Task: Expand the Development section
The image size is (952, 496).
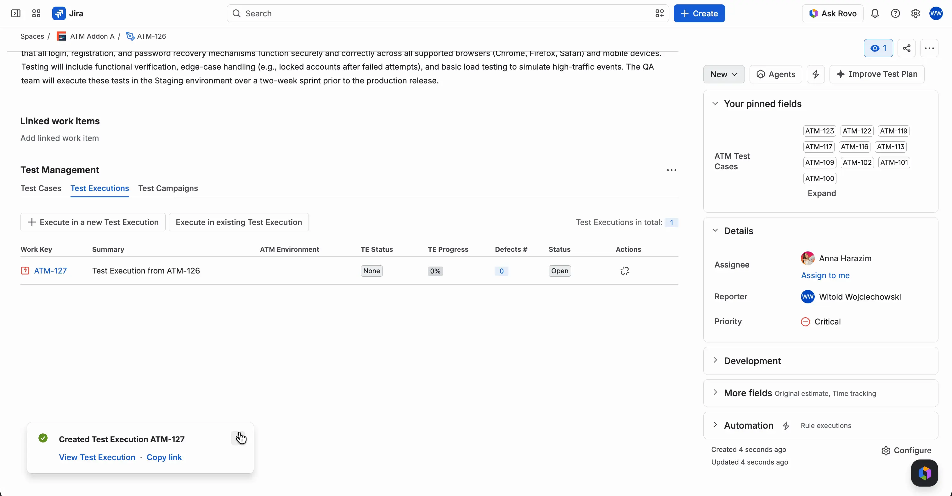Action: pyautogui.click(x=715, y=360)
